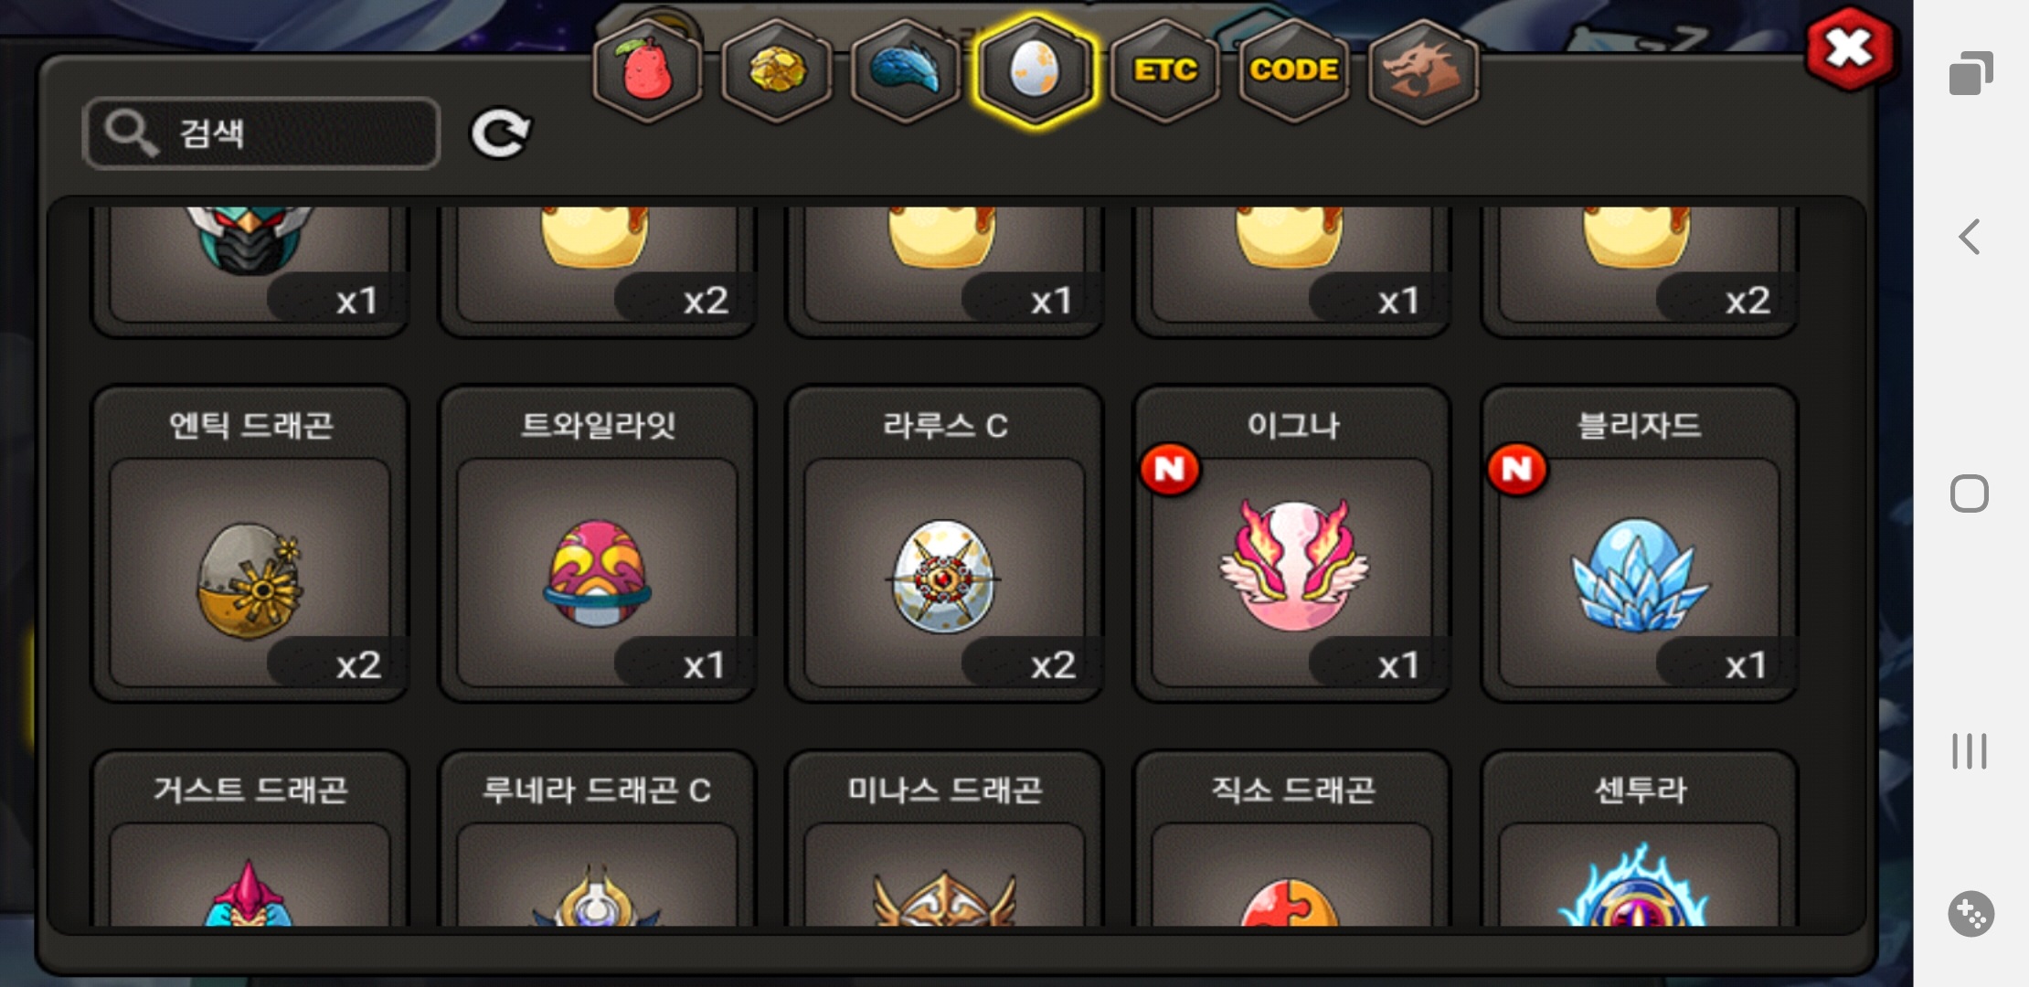This screenshot has height=987, width=2029.
Task: Click the 검색 search field
Action: (x=261, y=133)
